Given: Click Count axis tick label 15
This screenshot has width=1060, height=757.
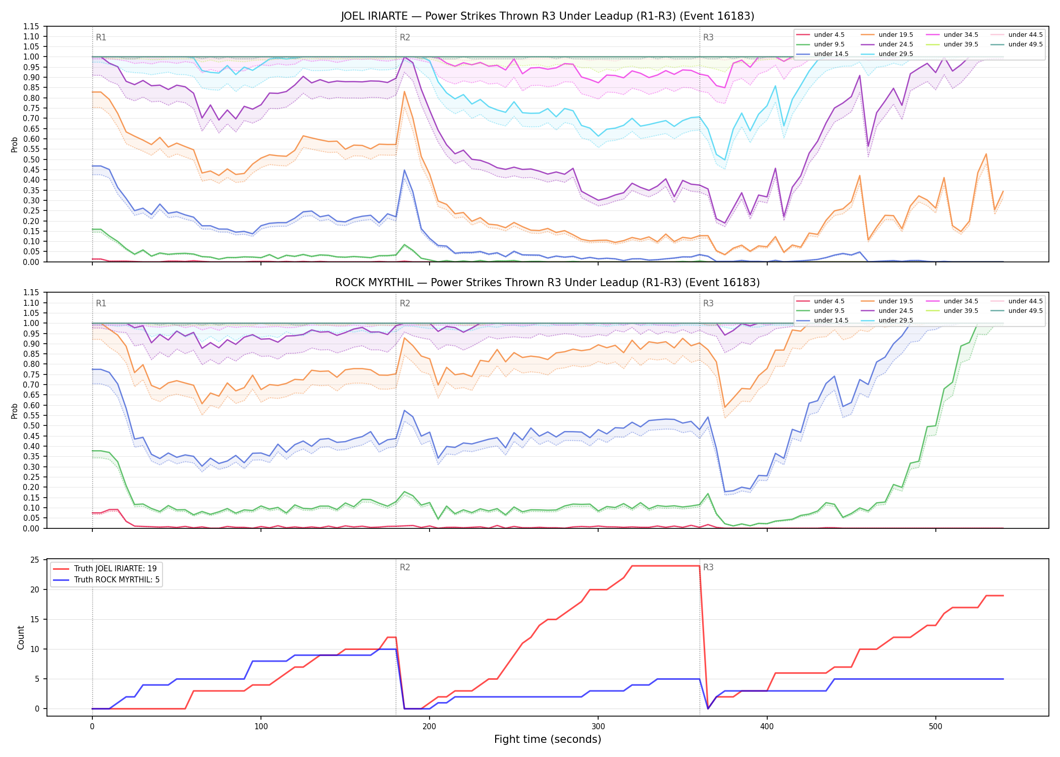Looking at the screenshot, I should click(x=35, y=619).
